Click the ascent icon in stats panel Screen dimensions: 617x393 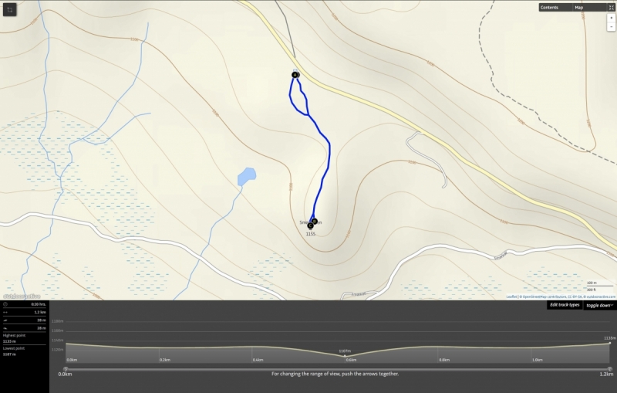point(5,320)
